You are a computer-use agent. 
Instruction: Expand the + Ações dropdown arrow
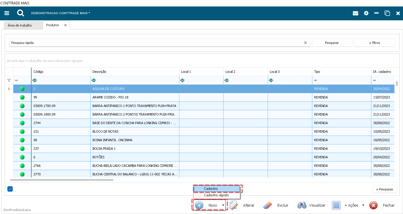(x=363, y=205)
